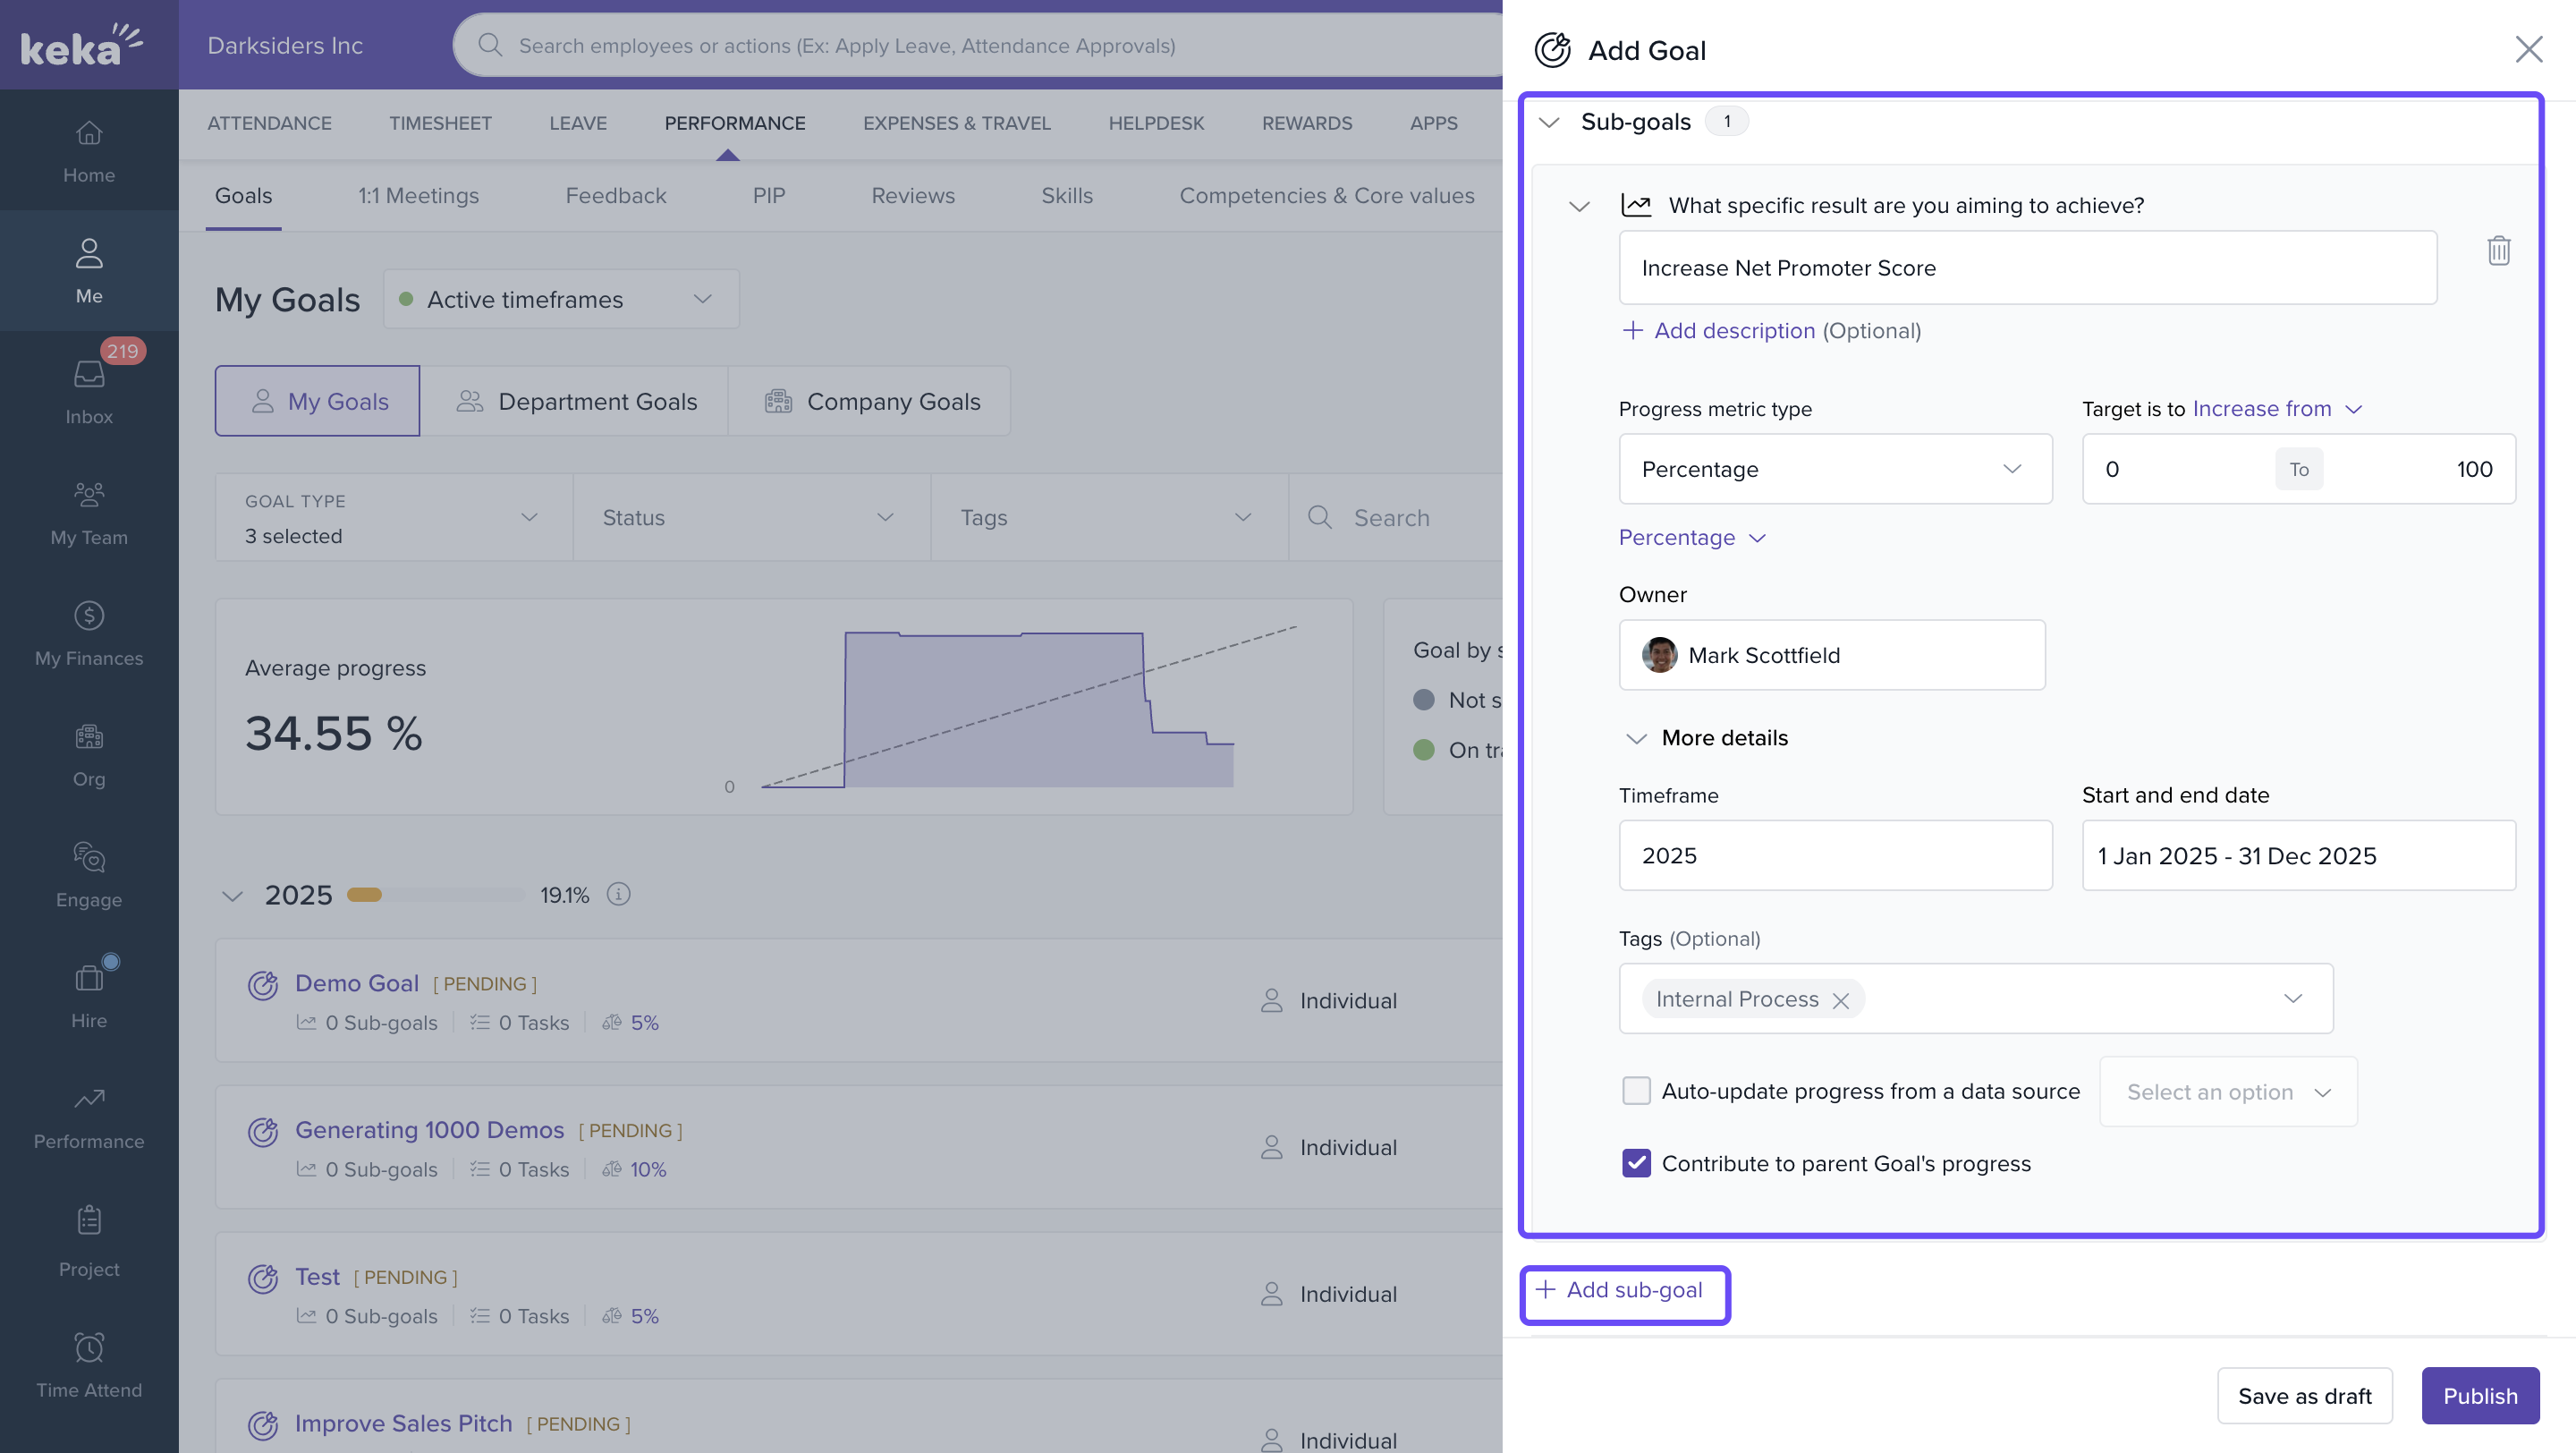Open the Feedback tab
Image resolution: width=2576 pixels, height=1453 pixels.
tap(615, 196)
